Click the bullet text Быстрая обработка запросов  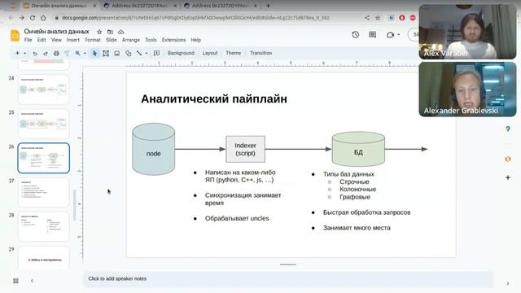366,212
